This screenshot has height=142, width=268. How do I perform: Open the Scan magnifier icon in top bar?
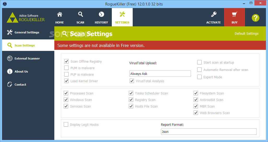(80, 14)
